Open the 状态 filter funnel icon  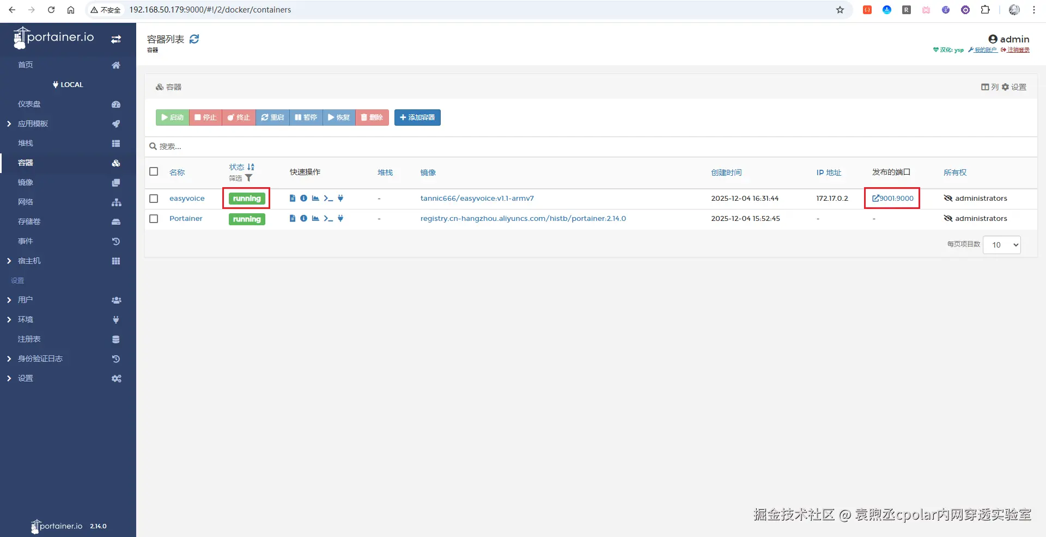(x=248, y=178)
